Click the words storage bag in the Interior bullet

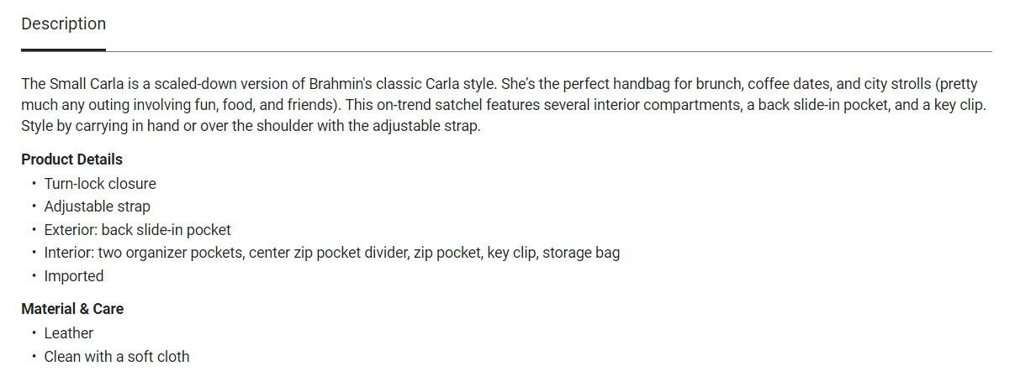pyautogui.click(x=581, y=253)
